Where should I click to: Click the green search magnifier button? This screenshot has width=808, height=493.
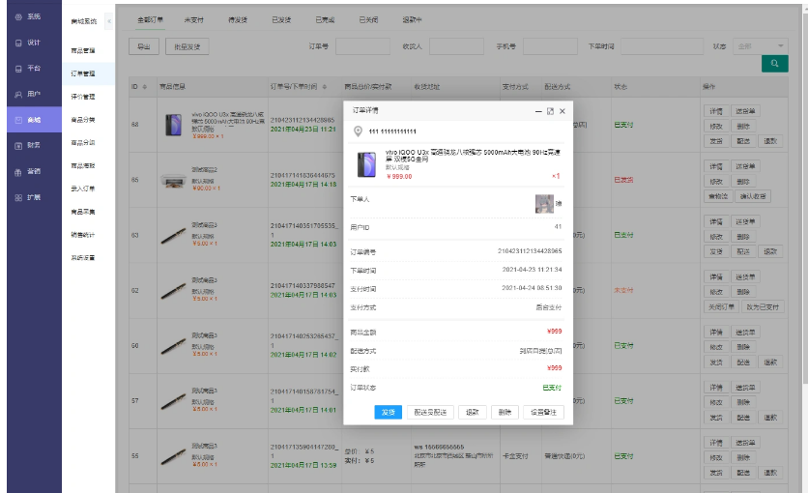coord(774,64)
